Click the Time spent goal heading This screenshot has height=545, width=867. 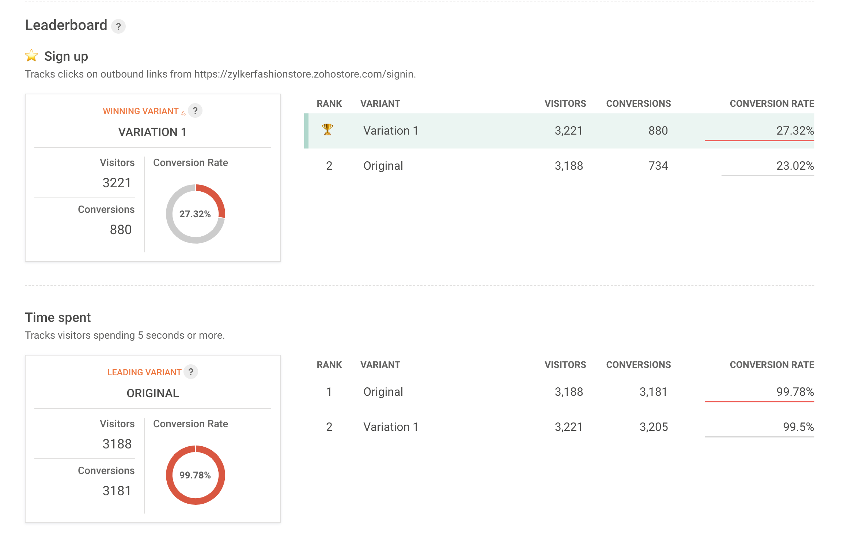58,317
